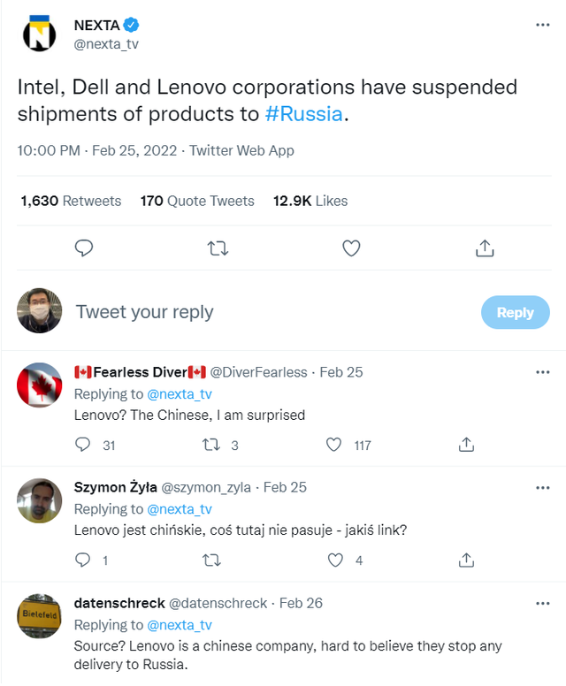Like the main NEXTA tweet
Screen dimensions: 566x686
click(351, 248)
